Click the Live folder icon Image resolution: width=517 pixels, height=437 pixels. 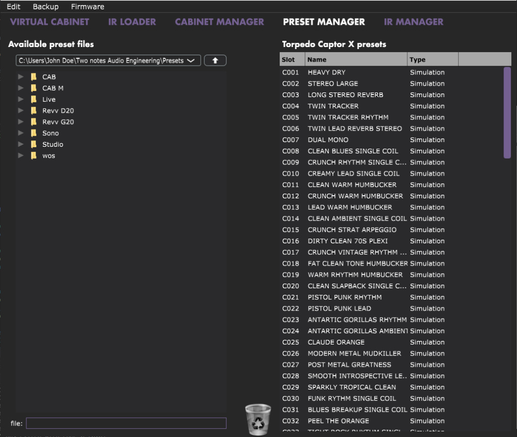[34, 99]
